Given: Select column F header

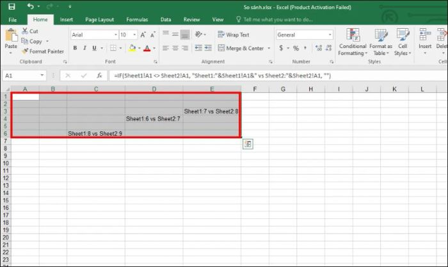Looking at the screenshot, I should click(x=255, y=89).
